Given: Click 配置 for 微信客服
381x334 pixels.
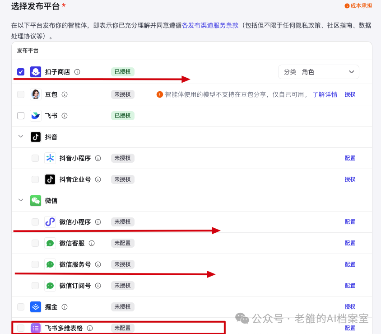Looking at the screenshot, I should [x=350, y=243].
